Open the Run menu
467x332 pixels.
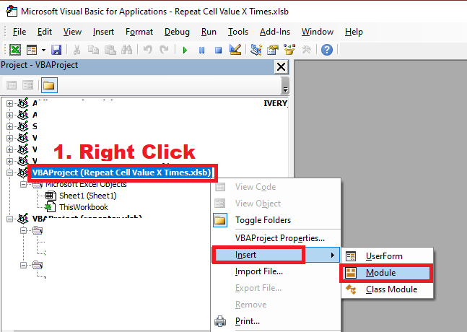tap(209, 32)
